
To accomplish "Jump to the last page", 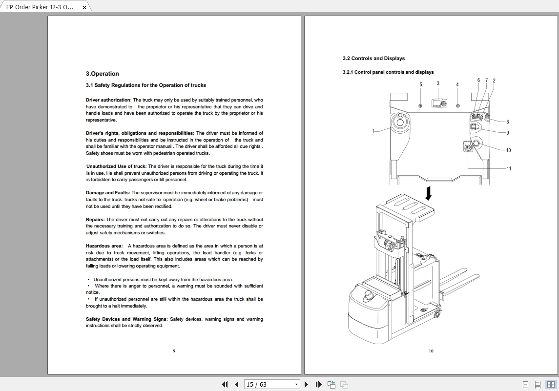I will tap(318, 385).
